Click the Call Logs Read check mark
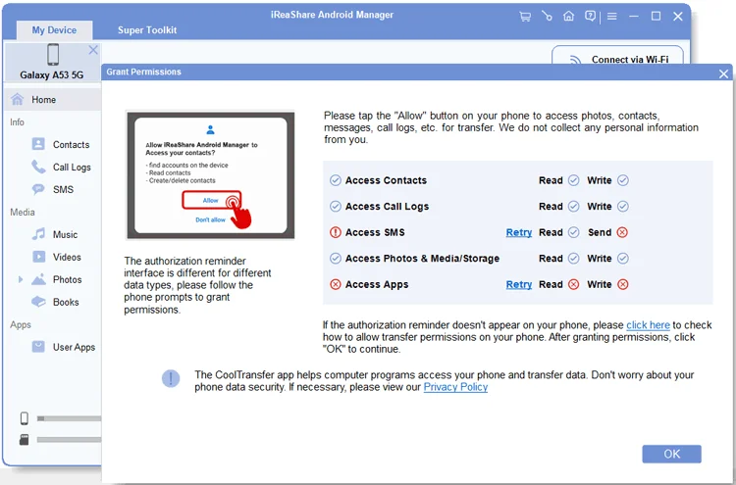The width and height of the screenshot is (736, 485). coord(574,206)
